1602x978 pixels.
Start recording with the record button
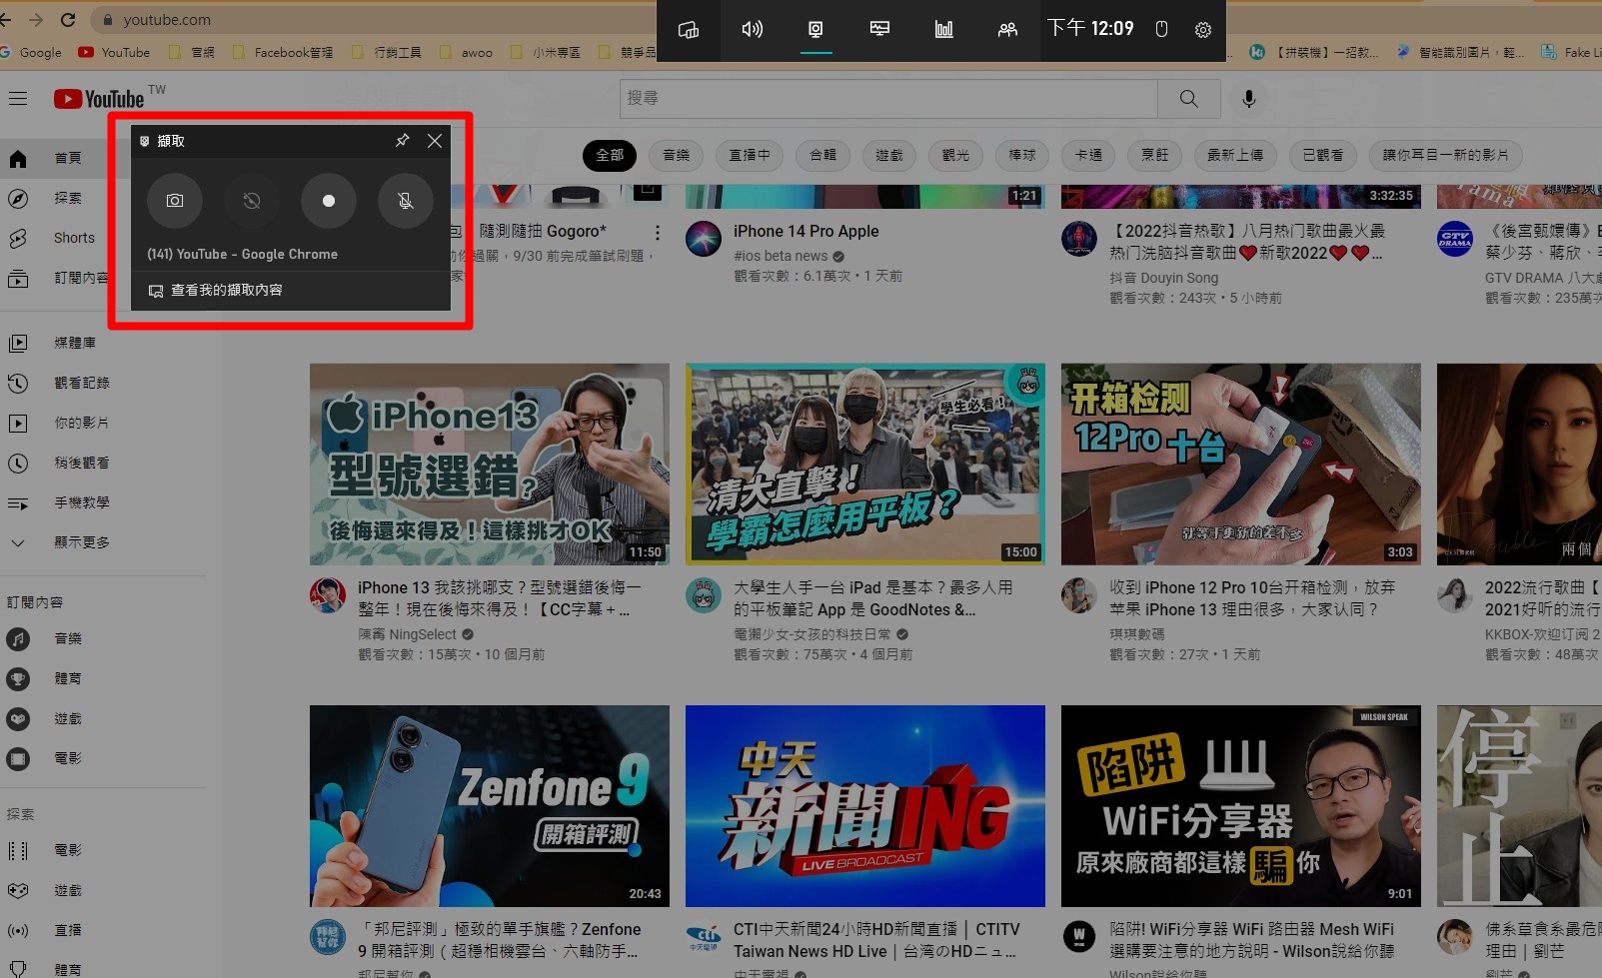328,201
